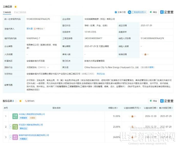Click the 工商注册号 value 340300400008477
The image size is (178, 146).
93,38
